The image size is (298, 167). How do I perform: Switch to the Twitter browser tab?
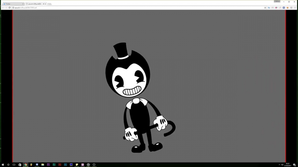click(13, 4)
